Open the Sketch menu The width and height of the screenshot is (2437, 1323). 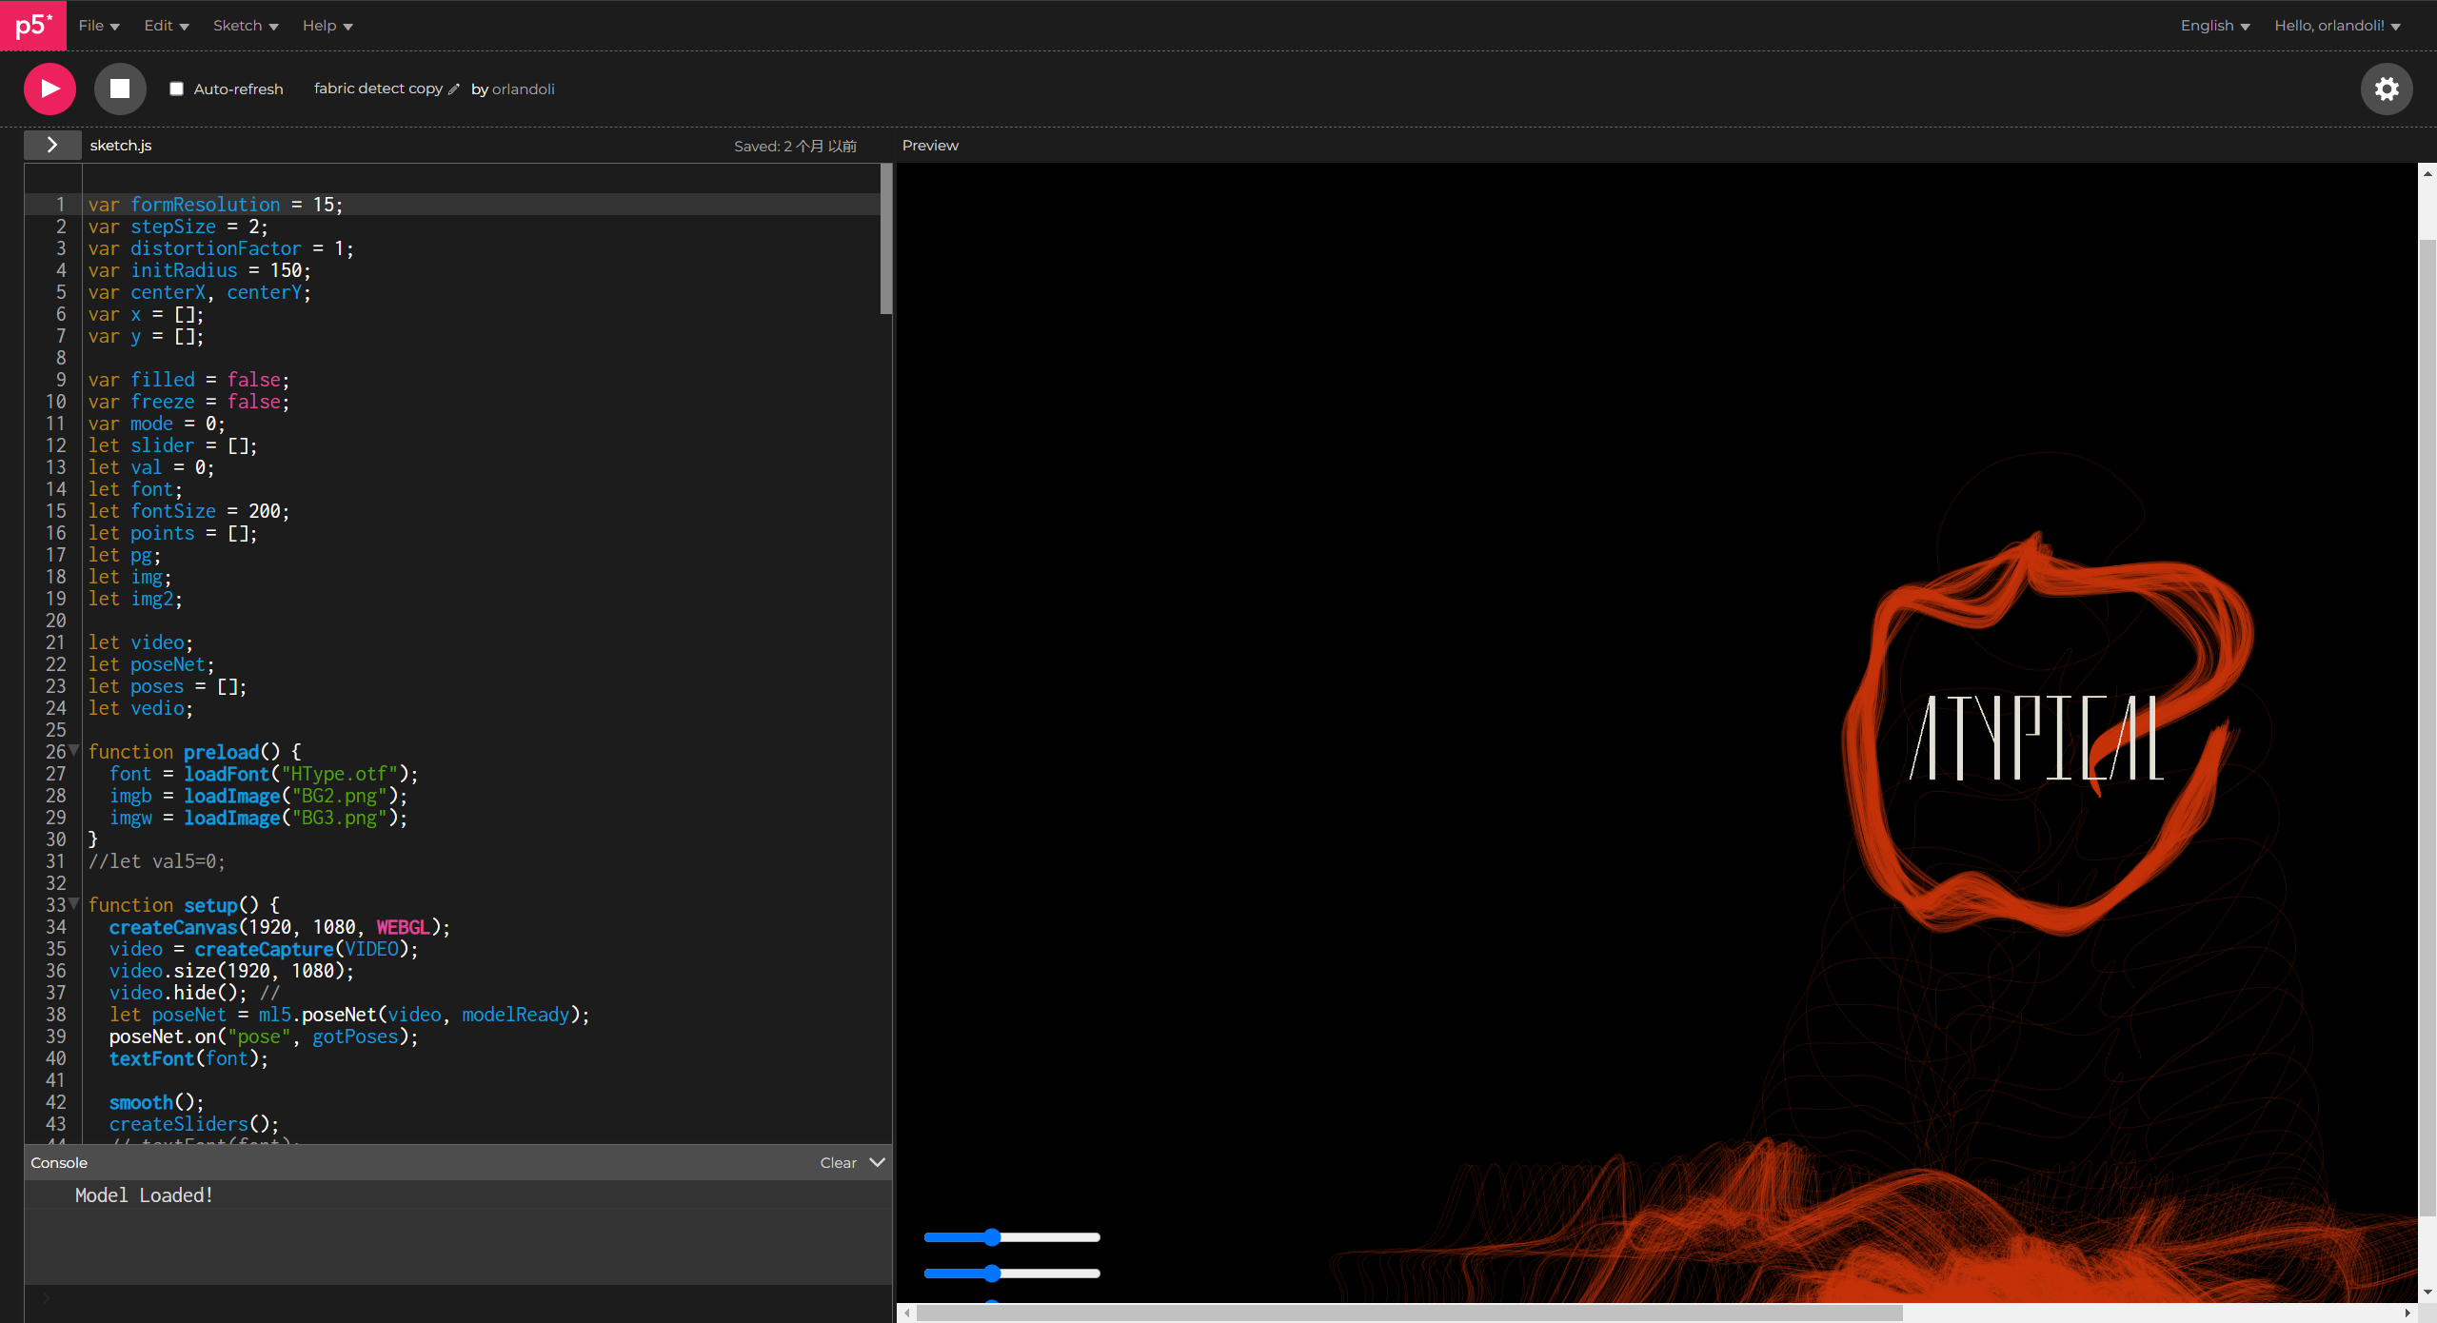(x=245, y=26)
